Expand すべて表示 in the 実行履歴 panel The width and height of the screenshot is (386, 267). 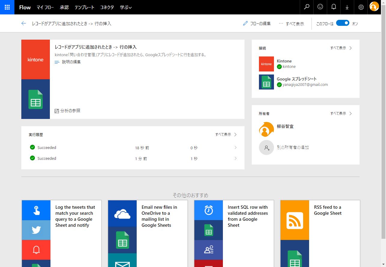point(226,135)
